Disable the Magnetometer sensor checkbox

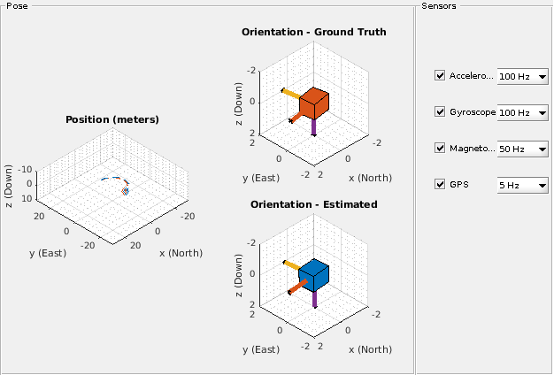pos(441,149)
